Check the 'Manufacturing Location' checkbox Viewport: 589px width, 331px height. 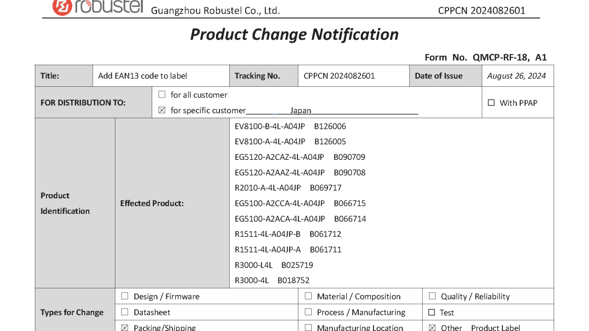(308, 328)
